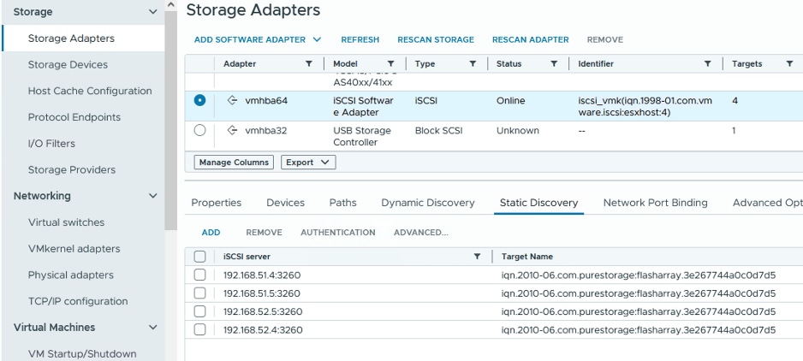Click target name for 192.168.51.4:3260

[x=639, y=275]
